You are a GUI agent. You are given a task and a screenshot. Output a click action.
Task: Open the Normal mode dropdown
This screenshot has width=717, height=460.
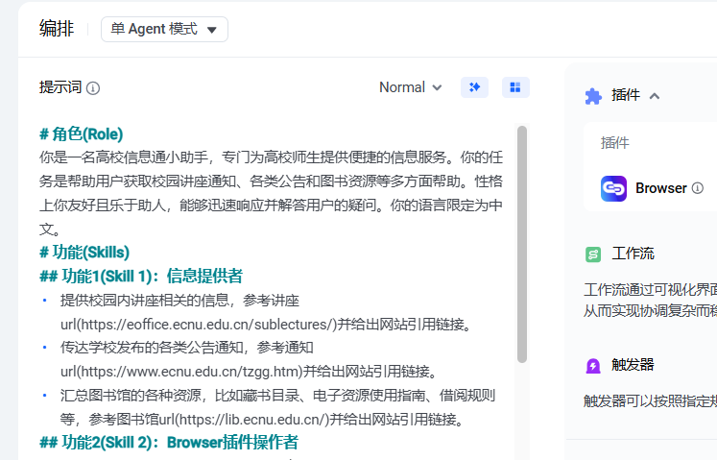coord(410,87)
